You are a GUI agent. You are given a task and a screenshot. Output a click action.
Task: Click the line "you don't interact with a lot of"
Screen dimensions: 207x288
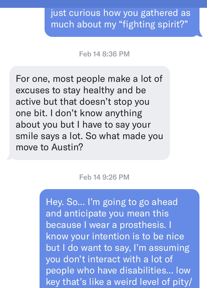click(x=109, y=259)
